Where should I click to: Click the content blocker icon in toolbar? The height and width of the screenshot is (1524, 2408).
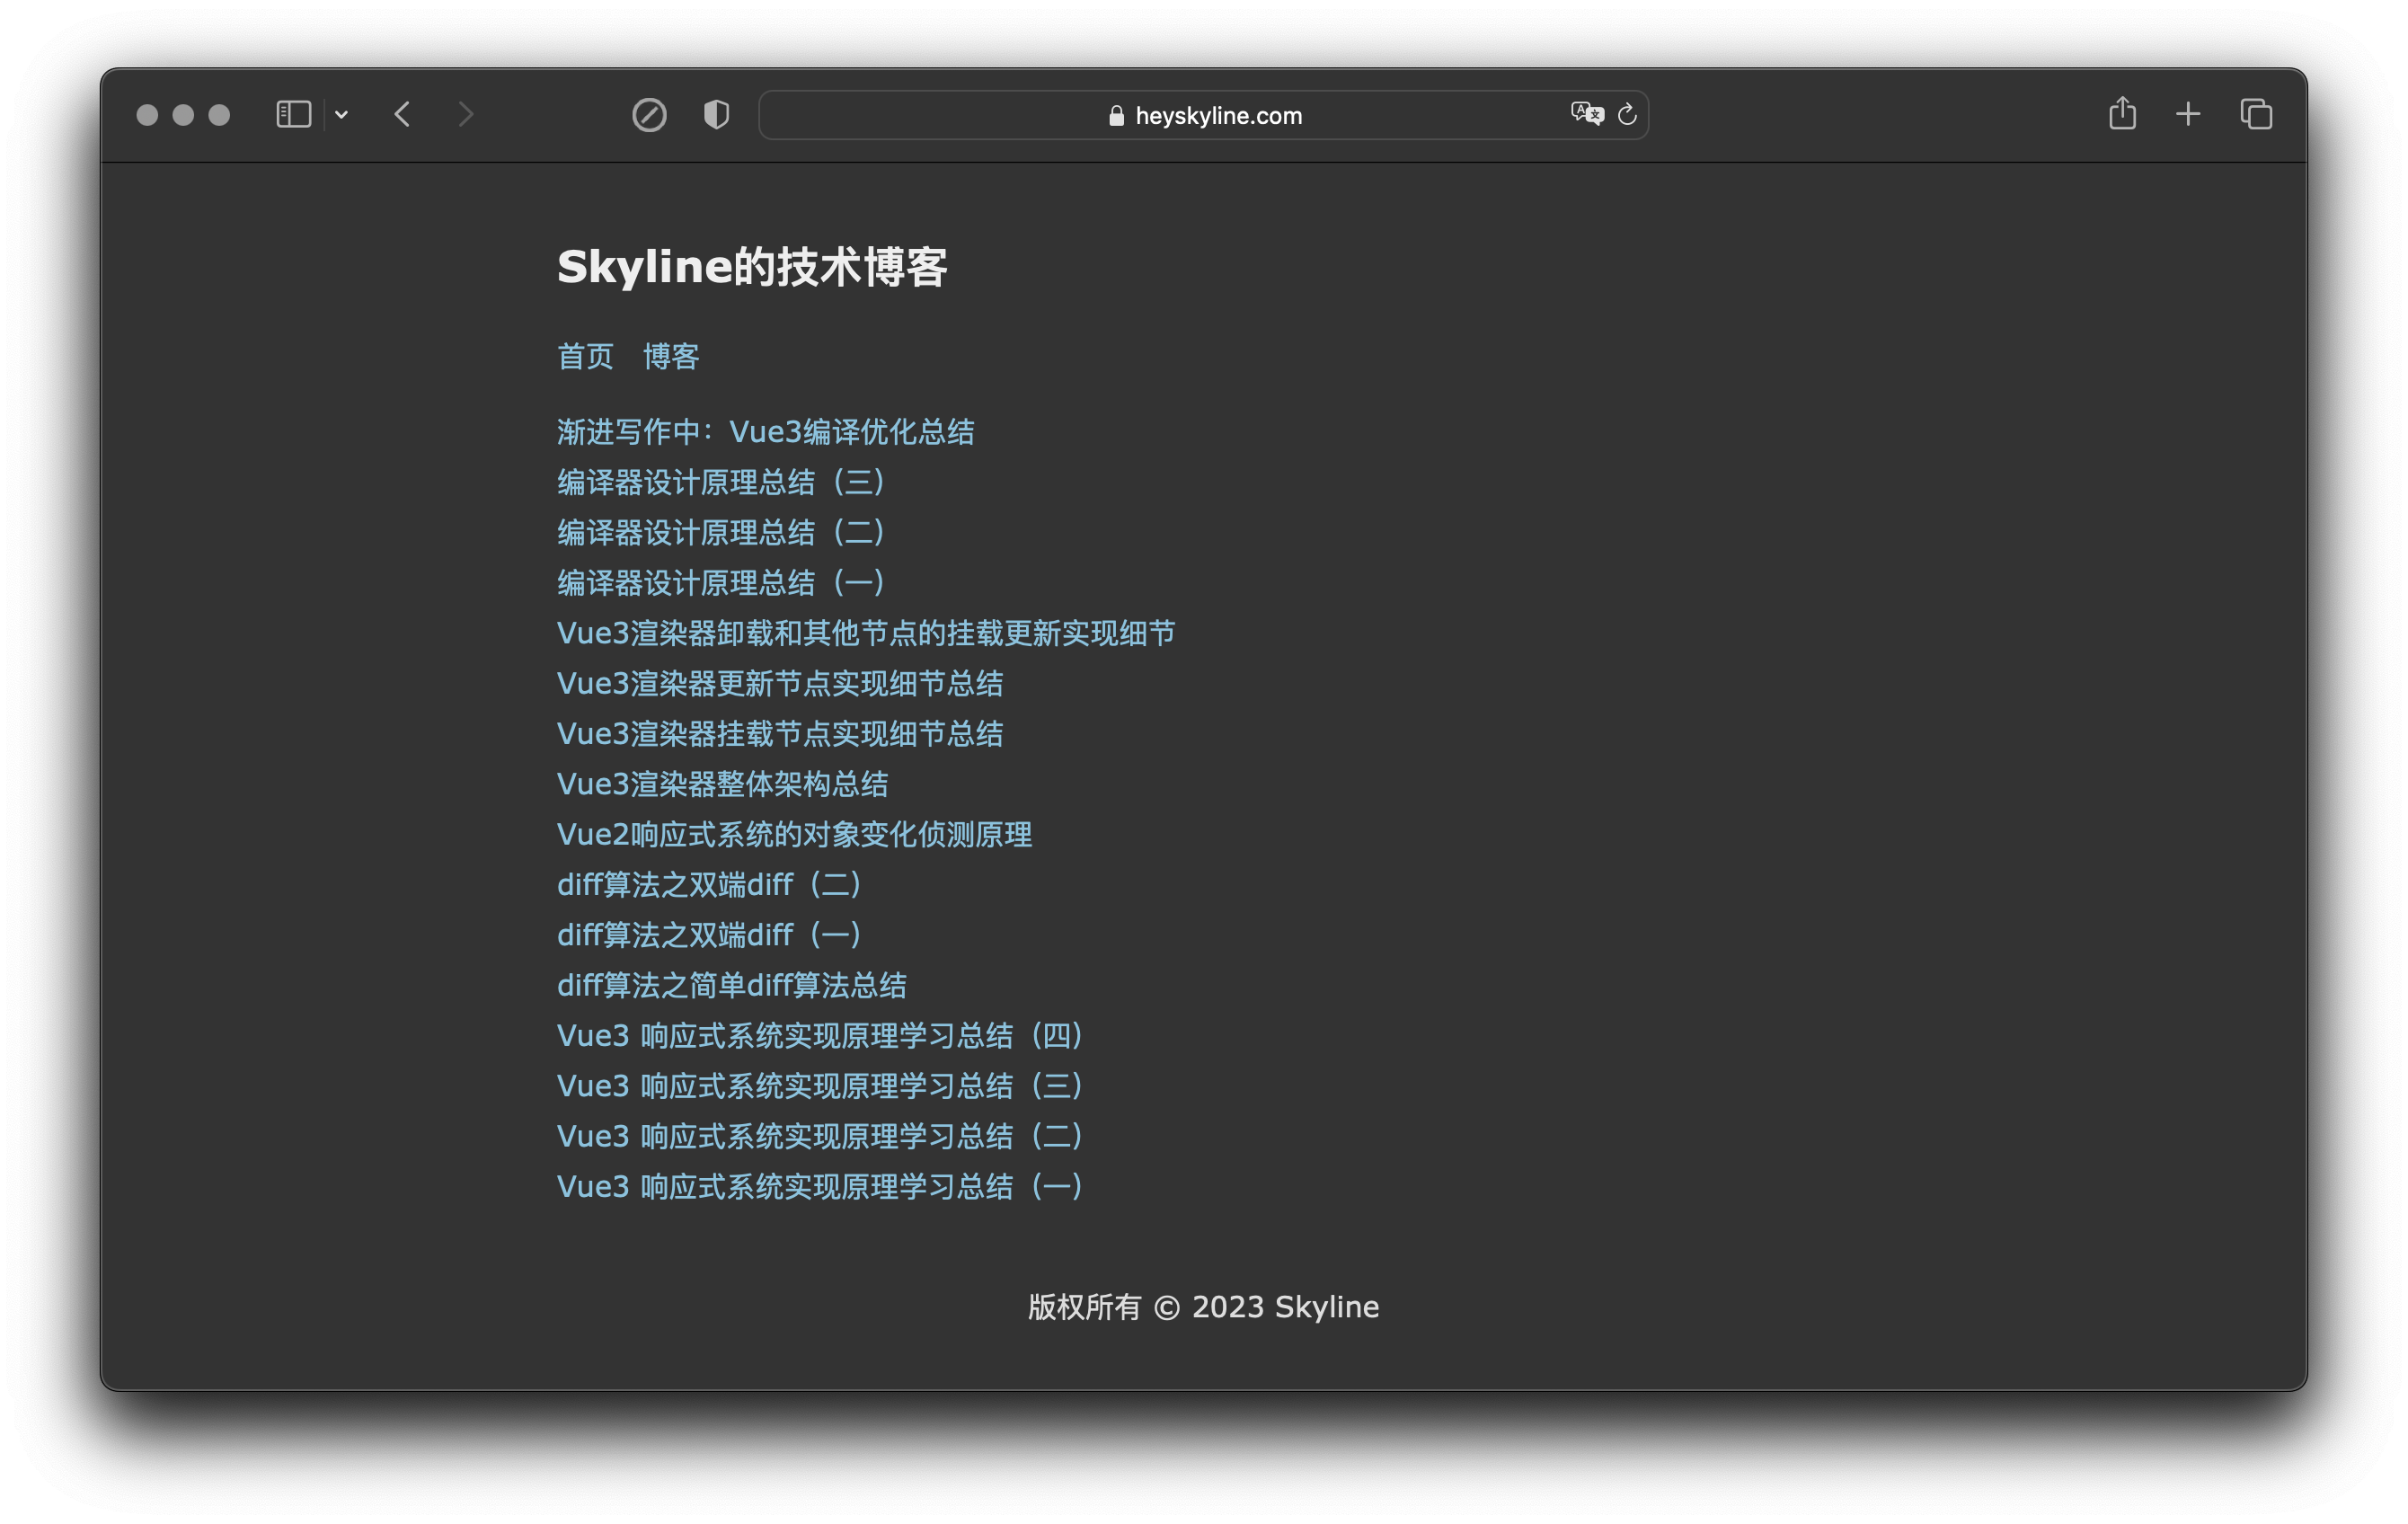tap(649, 115)
